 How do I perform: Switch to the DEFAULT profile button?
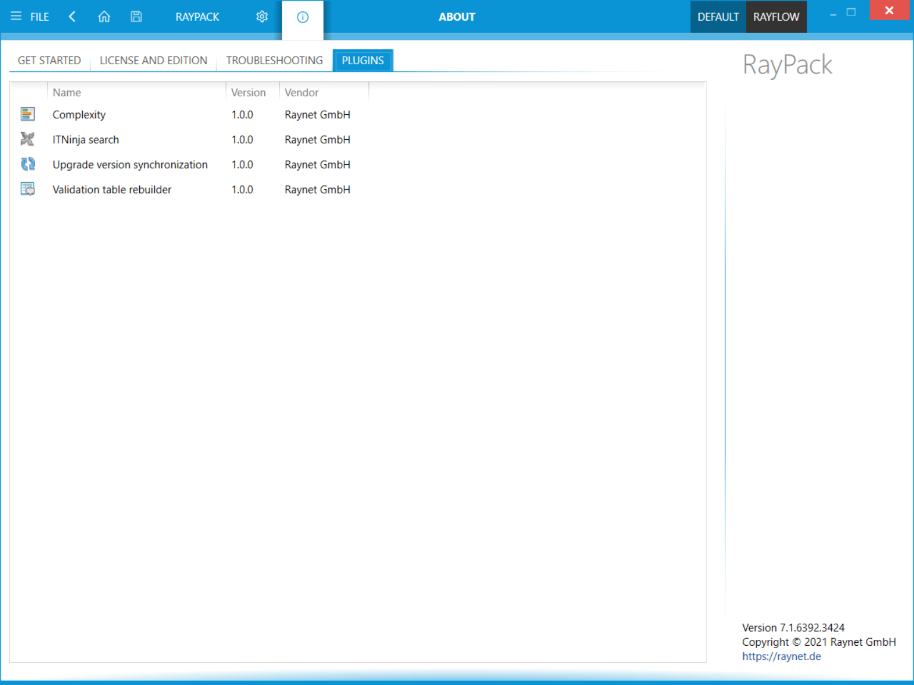click(x=718, y=17)
